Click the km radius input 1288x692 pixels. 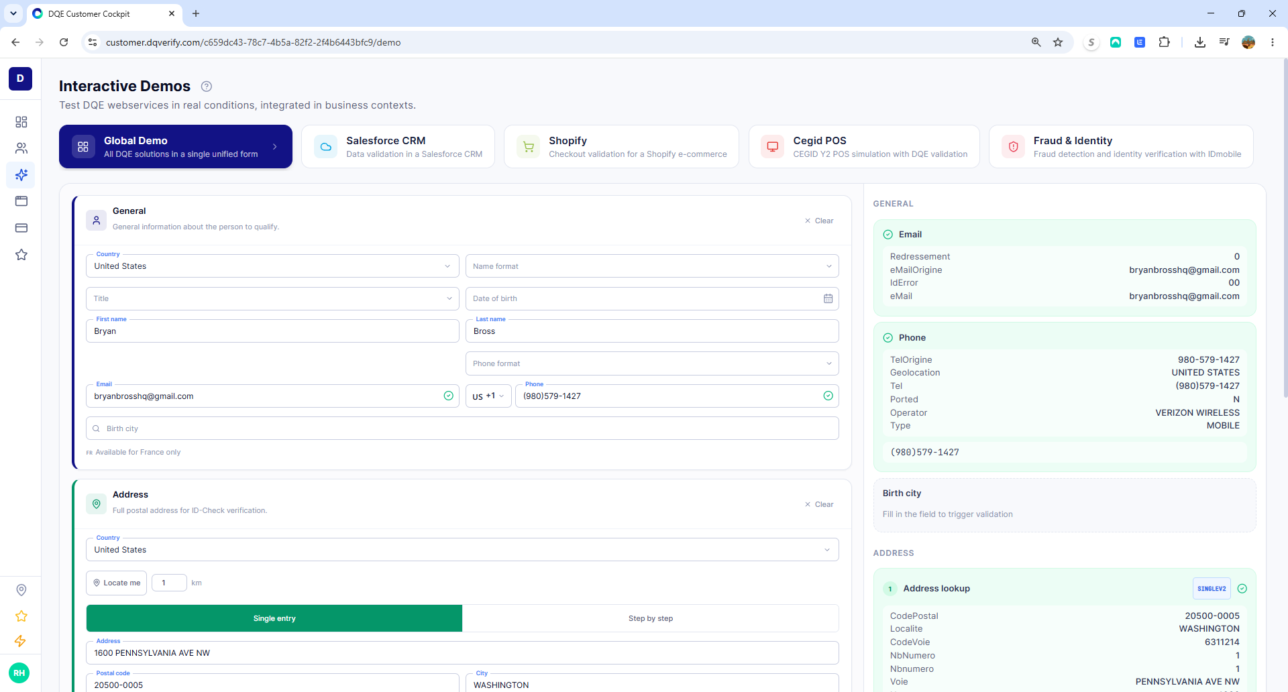169,583
